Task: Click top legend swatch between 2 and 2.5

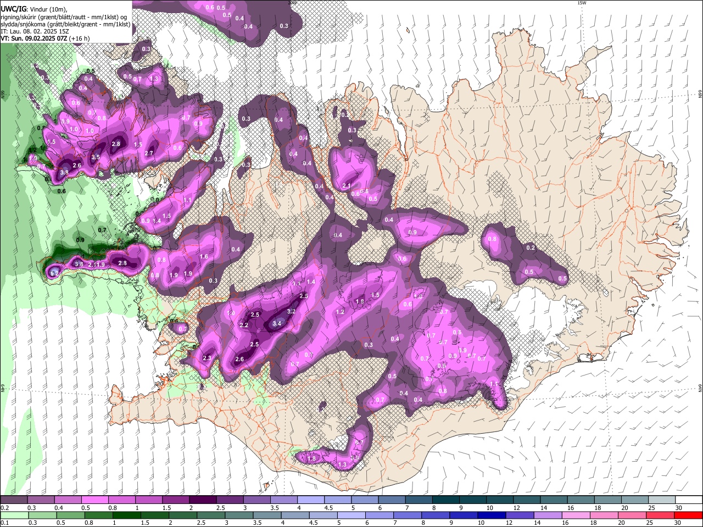Action: 203,500
